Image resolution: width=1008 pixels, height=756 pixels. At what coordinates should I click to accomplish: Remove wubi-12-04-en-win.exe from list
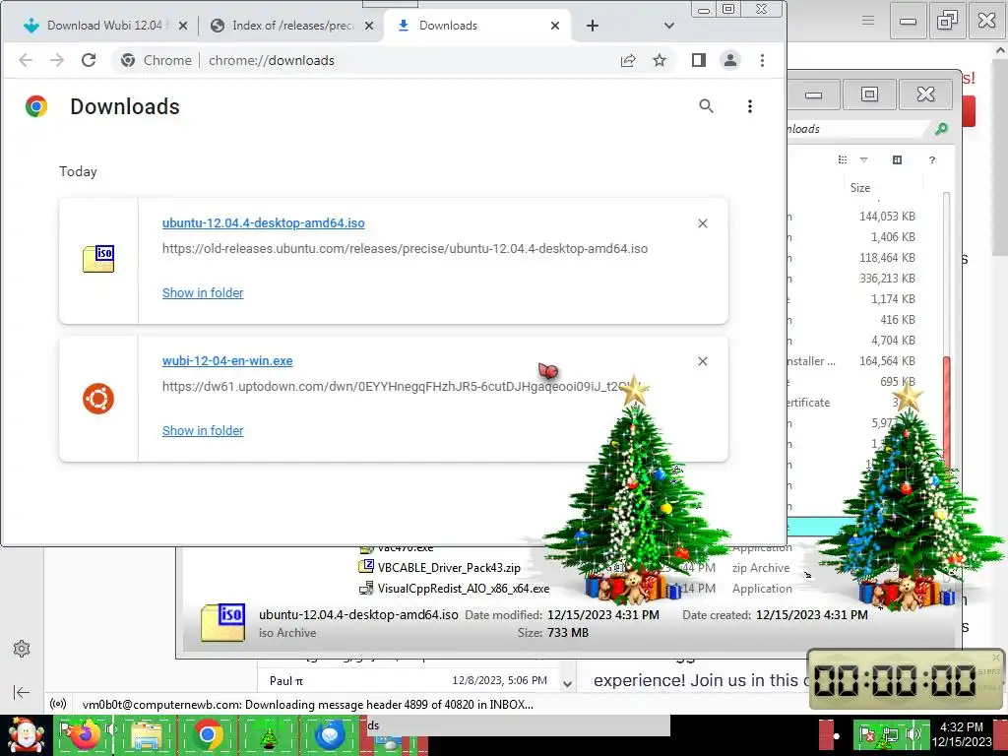click(703, 361)
